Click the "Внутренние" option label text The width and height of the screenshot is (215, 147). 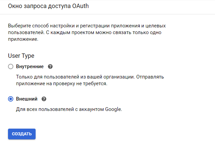coord(30,66)
